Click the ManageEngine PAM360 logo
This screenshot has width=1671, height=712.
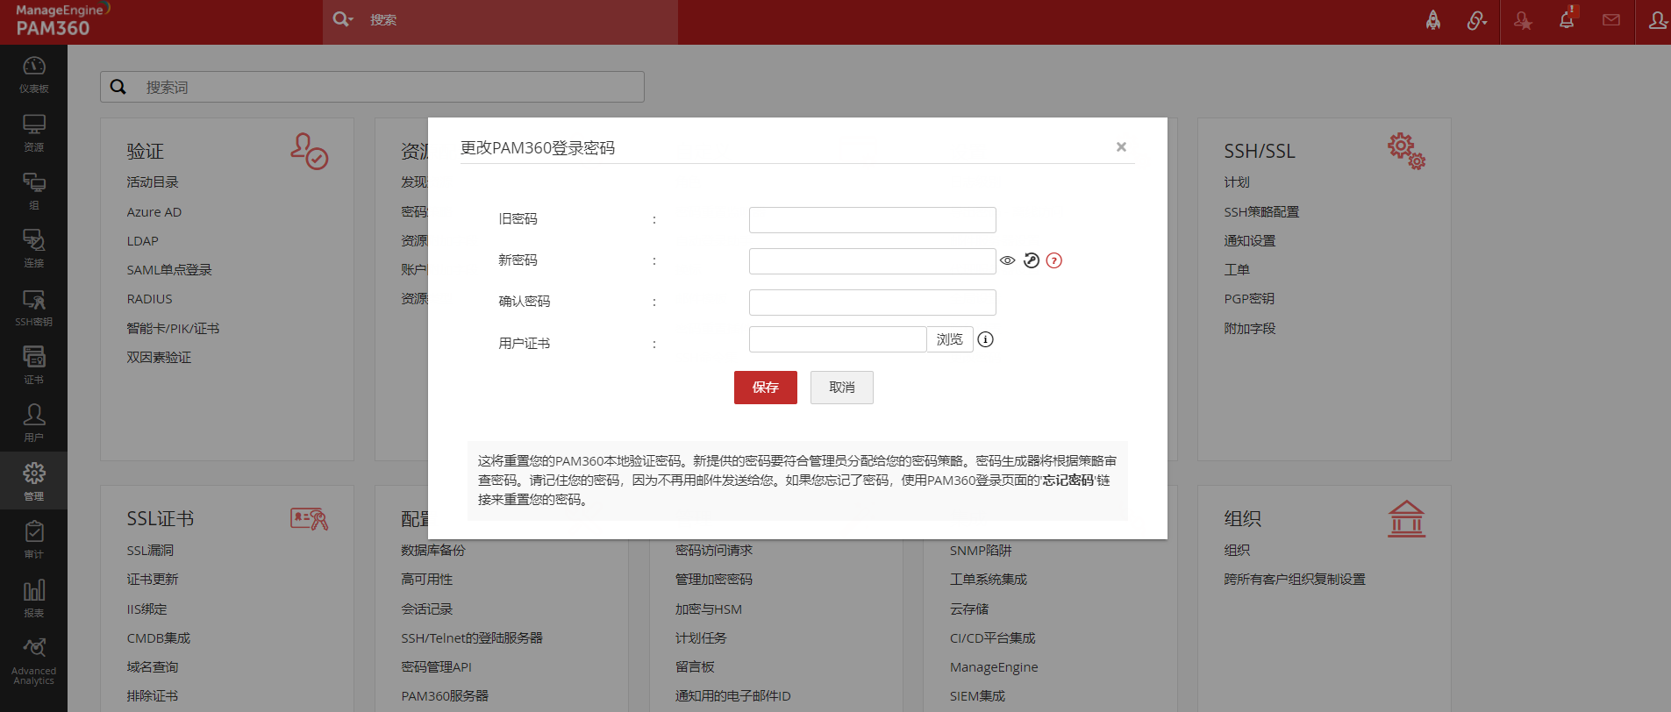[63, 21]
